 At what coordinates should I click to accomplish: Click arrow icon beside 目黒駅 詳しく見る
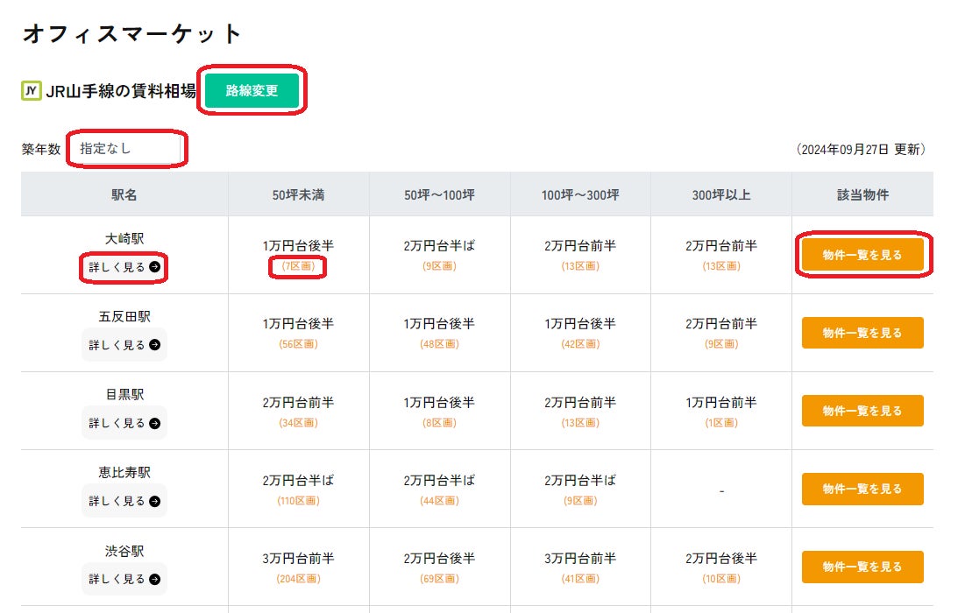155,423
